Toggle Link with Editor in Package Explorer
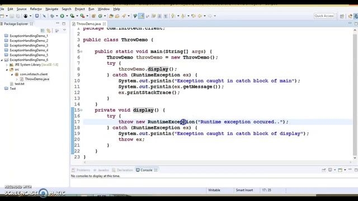This screenshot has width=358, height=201. [x=49, y=31]
